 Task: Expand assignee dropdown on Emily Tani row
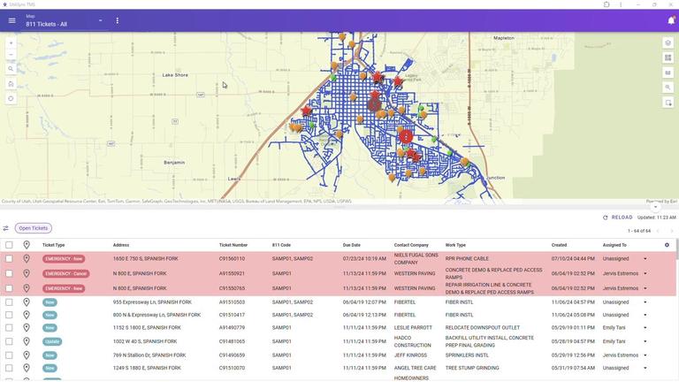click(645, 327)
